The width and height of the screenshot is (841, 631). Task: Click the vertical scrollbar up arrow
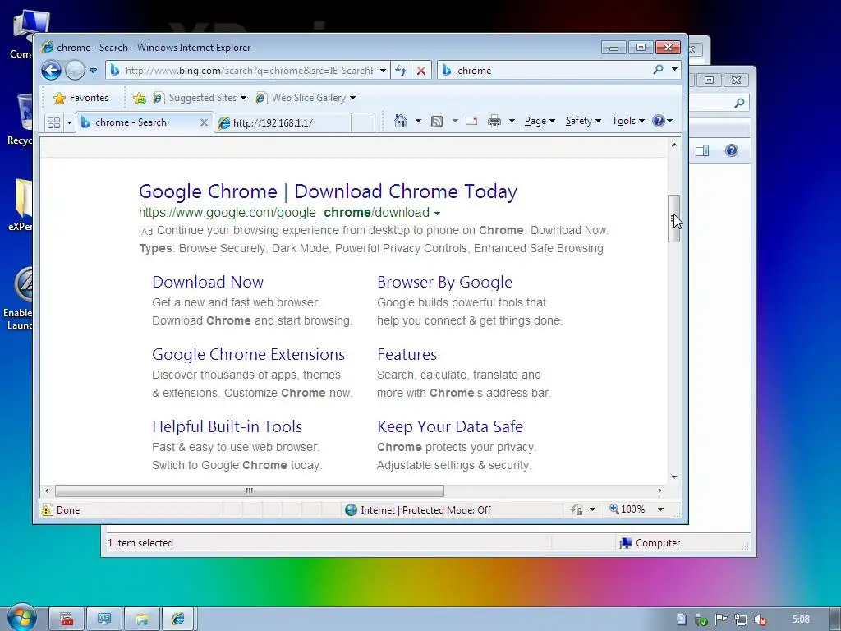click(x=674, y=145)
